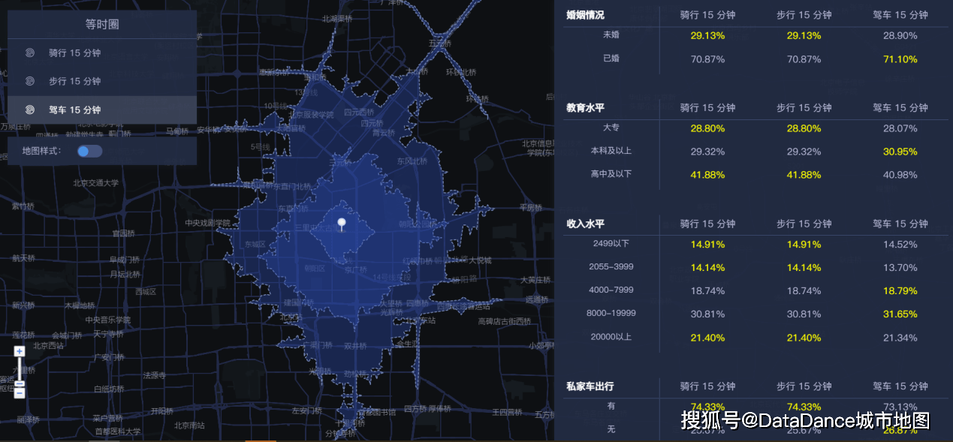The width and height of the screenshot is (953, 442).
Task: Click the 步行 15 分钟 column header in 收入水平
Action: click(804, 224)
